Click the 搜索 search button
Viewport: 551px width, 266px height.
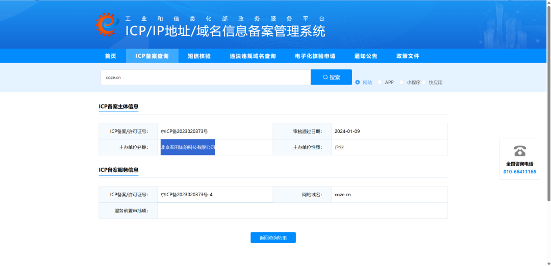(332, 77)
